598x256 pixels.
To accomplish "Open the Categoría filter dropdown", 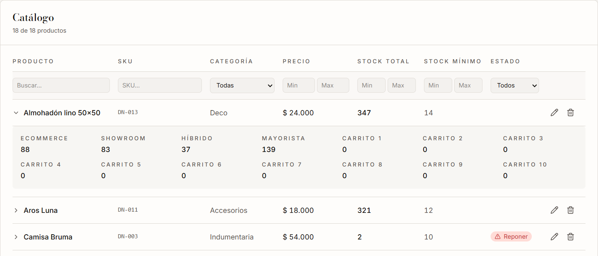I will (x=242, y=85).
